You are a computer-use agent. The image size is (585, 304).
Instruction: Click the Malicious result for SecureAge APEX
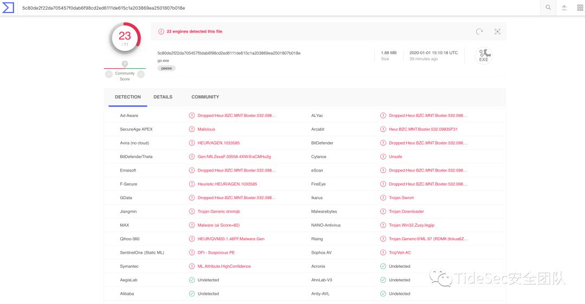(206, 129)
